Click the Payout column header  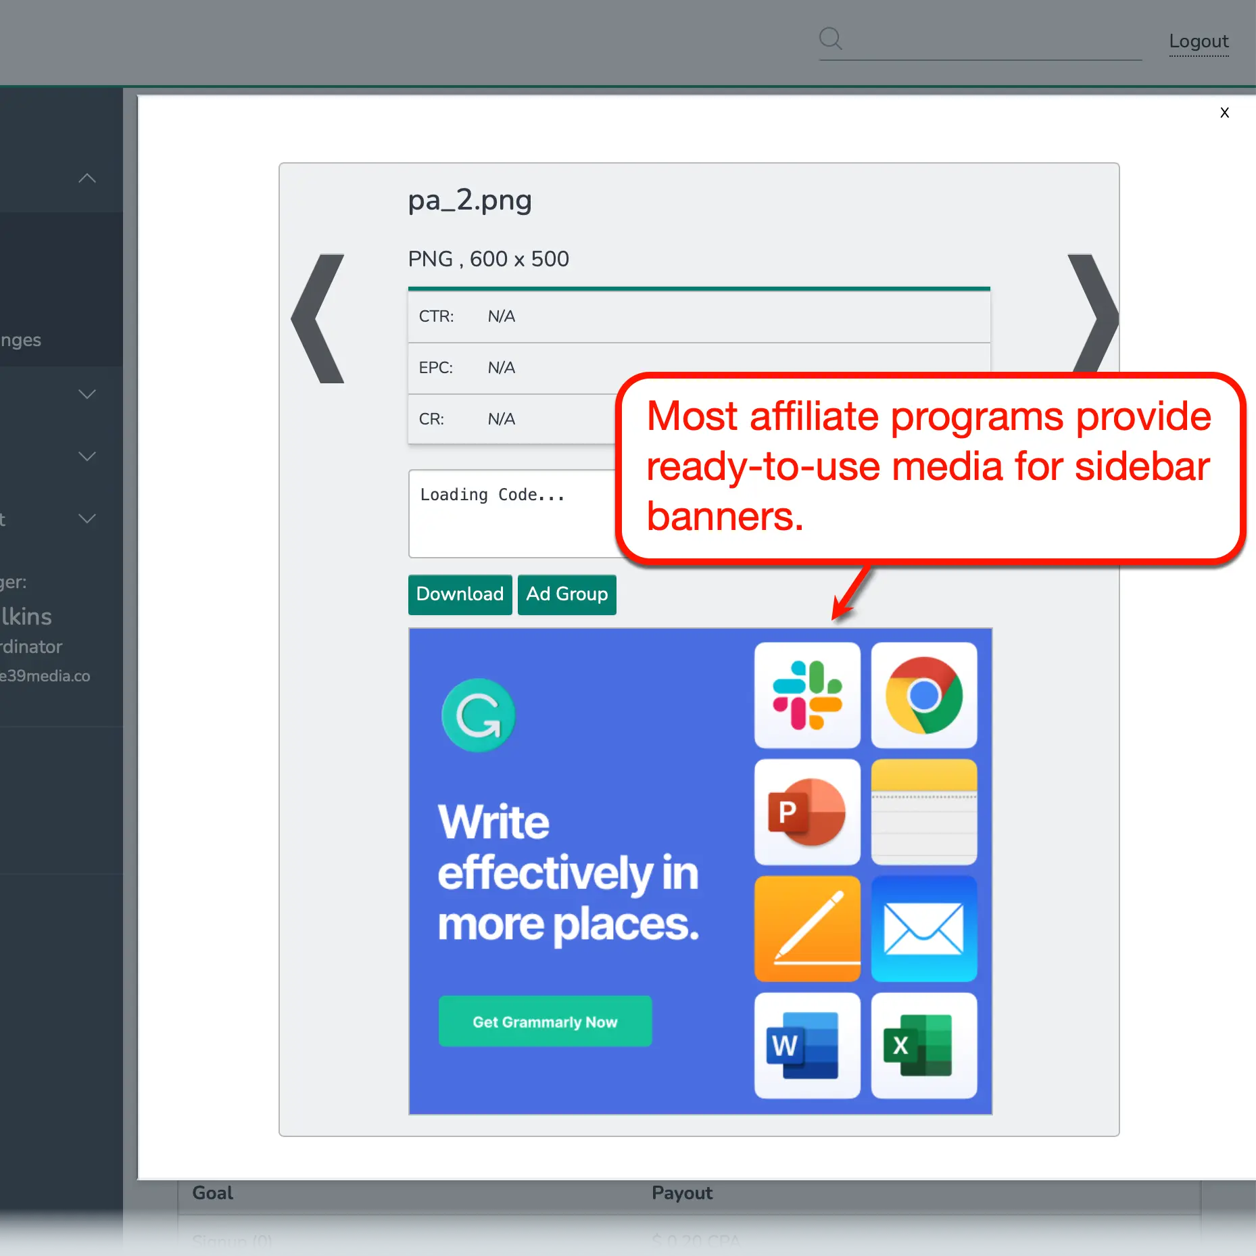pos(682,1193)
